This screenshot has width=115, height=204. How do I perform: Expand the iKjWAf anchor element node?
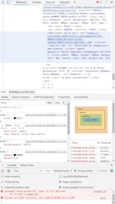click(44, 68)
